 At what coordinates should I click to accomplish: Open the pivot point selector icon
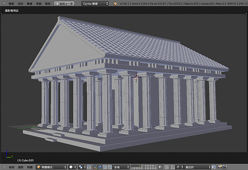click(82, 167)
